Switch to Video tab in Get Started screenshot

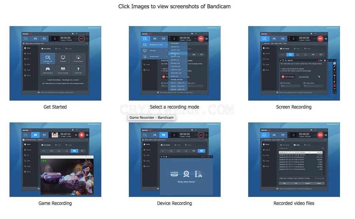pos(58,49)
